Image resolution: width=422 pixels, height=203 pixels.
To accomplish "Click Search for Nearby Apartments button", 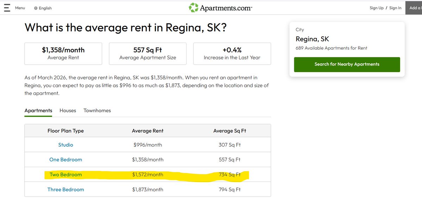I will 347,64.
